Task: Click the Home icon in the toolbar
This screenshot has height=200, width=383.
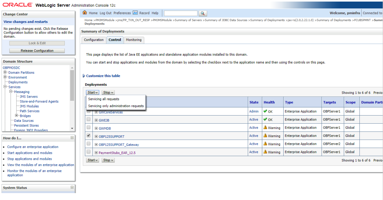Action: [84, 13]
